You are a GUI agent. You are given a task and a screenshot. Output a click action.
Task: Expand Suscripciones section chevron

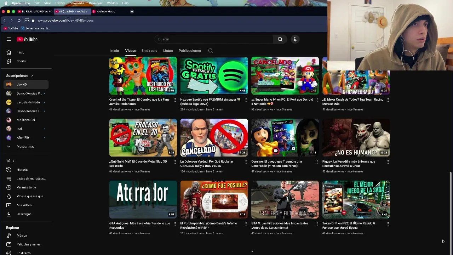coord(32,76)
